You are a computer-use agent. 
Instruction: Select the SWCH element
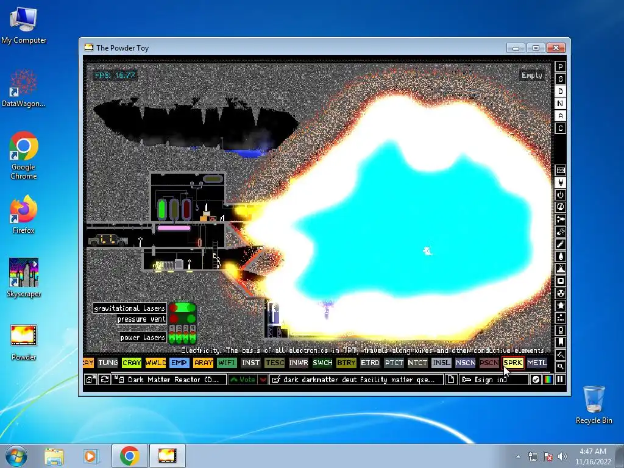[322, 363]
